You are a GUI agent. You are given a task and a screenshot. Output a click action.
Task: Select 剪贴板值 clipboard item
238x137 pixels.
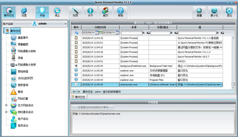[23, 71]
